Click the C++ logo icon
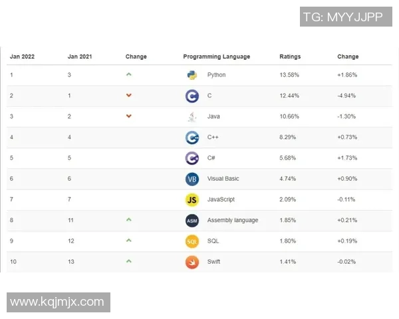 [x=192, y=138]
